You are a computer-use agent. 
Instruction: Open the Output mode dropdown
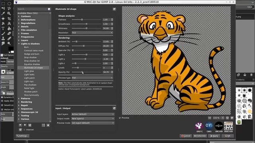coord(93,119)
